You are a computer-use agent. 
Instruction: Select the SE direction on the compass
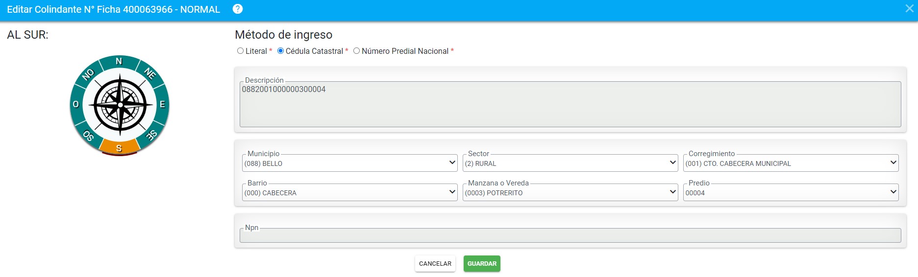coord(151,135)
